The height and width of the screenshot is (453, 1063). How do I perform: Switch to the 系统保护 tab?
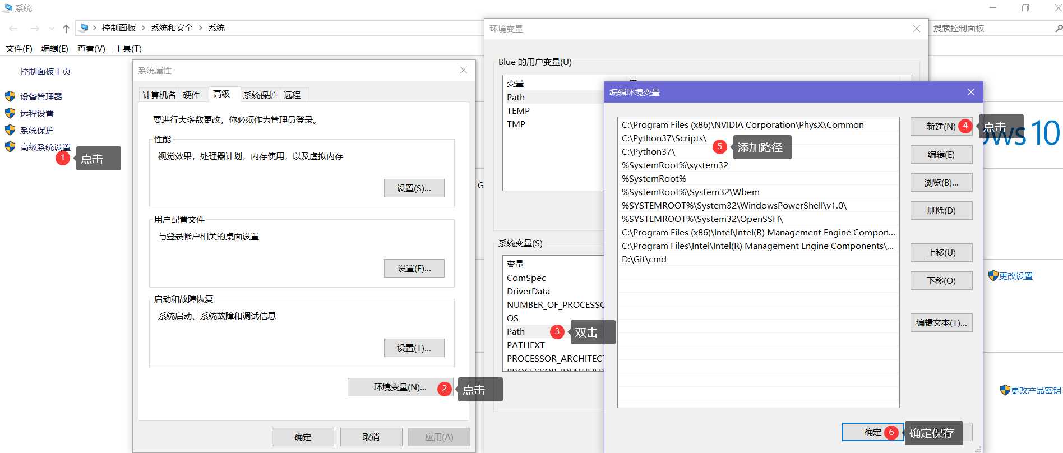pos(260,95)
